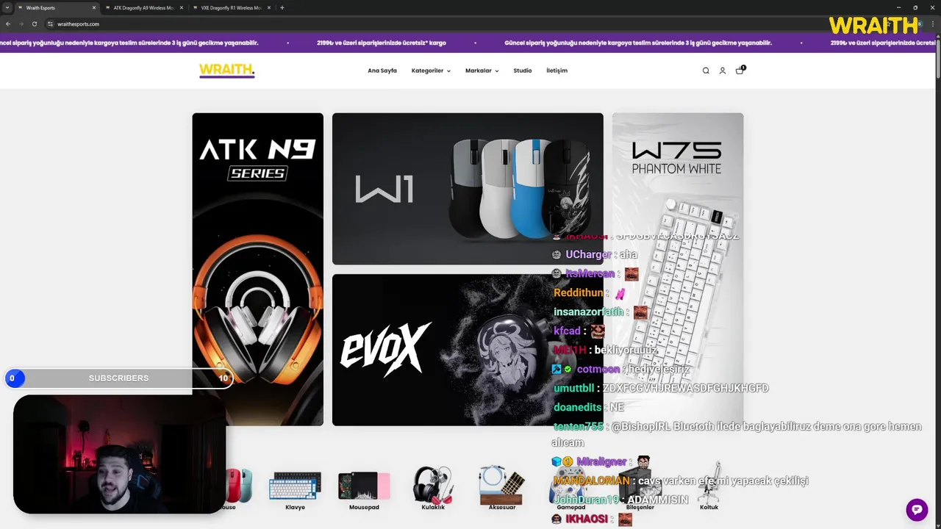Close the VXE Dragonfly R1 tab
Screen dimensions: 941x529
(x=269, y=7)
